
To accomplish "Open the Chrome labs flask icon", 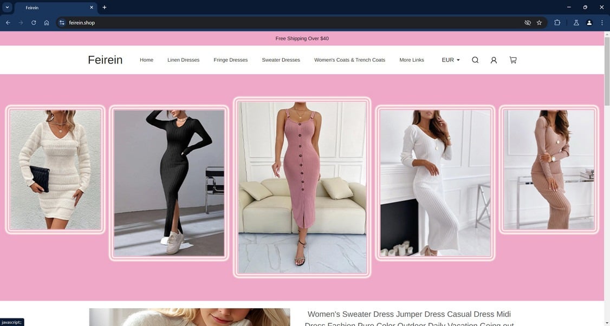I will pos(576,23).
